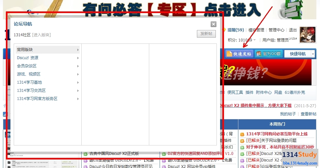The height and width of the screenshot is (168, 320).
Task: Open Discuz! X2 插件集中展示 announcement
Action: coord(256,106)
